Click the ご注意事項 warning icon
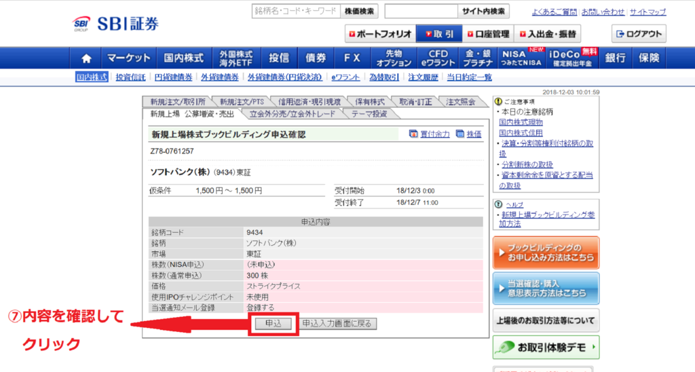This screenshot has width=695, height=372. [499, 102]
